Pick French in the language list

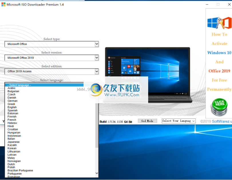[12, 120]
